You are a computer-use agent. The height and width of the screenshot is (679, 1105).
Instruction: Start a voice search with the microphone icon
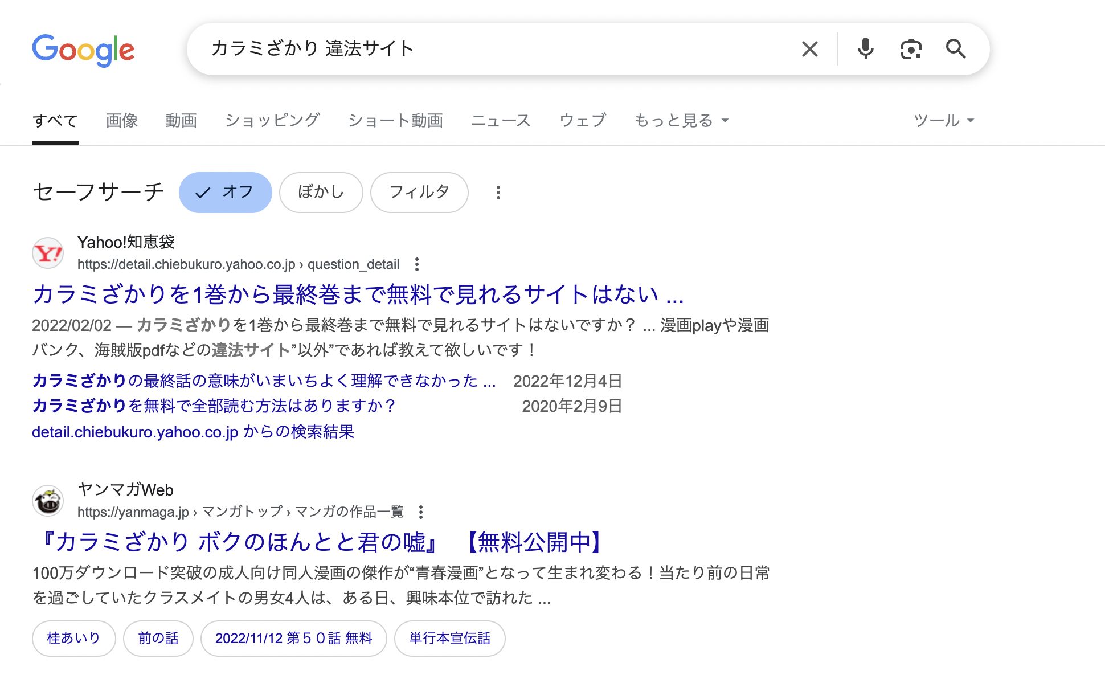pyautogui.click(x=865, y=49)
